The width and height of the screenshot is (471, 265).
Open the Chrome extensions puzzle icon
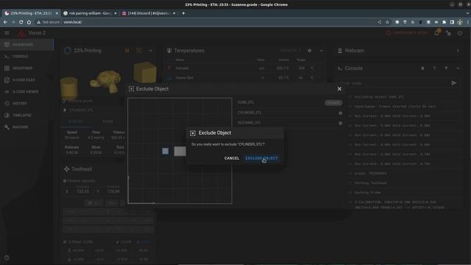[x=444, y=22]
